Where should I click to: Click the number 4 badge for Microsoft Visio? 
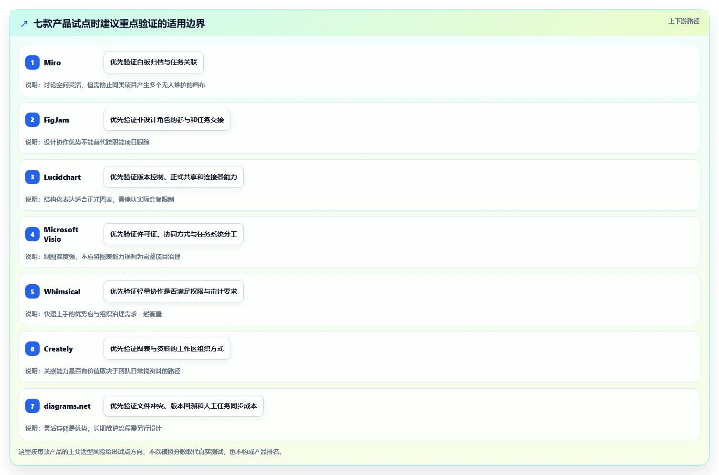pyautogui.click(x=32, y=234)
